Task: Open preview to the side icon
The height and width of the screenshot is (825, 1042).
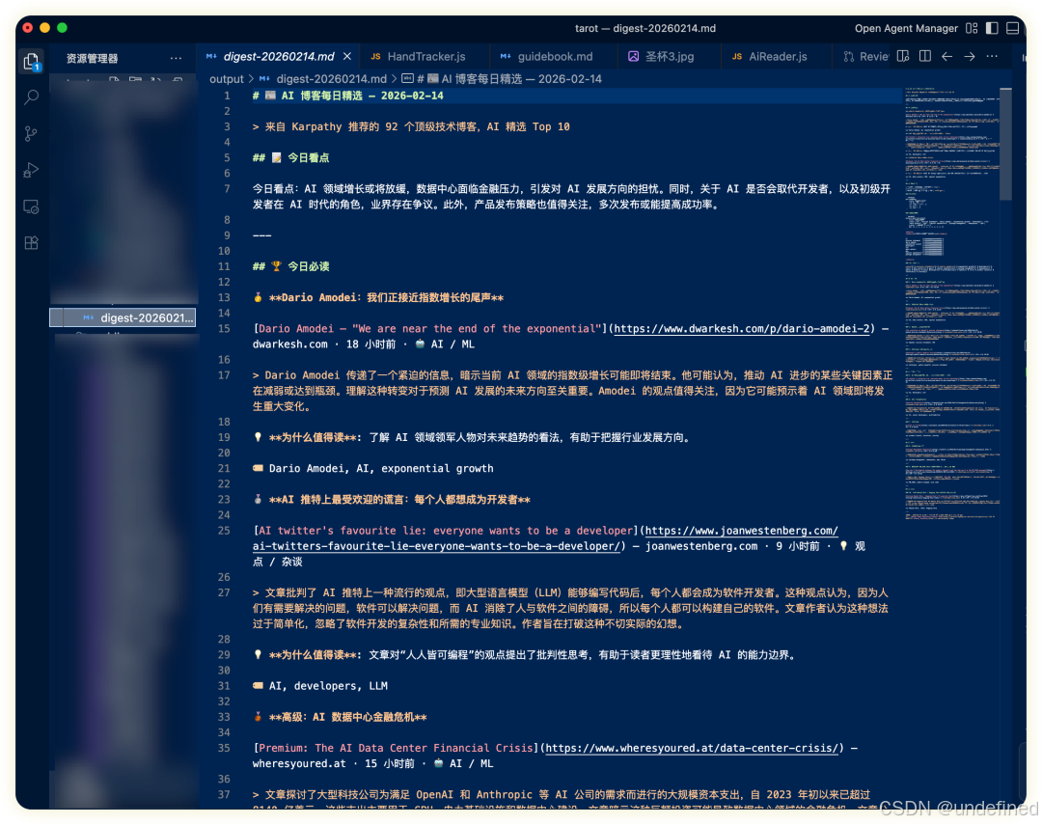Action: click(x=903, y=57)
